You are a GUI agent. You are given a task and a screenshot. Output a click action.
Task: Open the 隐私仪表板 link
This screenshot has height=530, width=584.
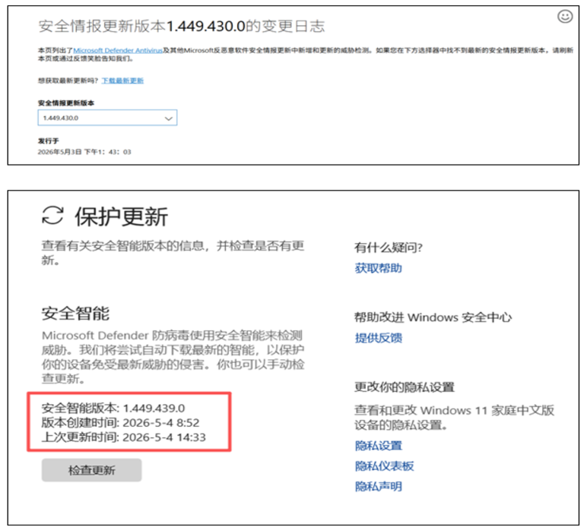[384, 466]
